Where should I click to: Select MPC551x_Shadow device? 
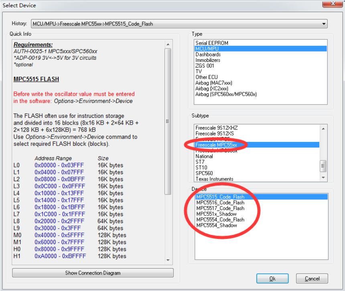(x=262, y=214)
